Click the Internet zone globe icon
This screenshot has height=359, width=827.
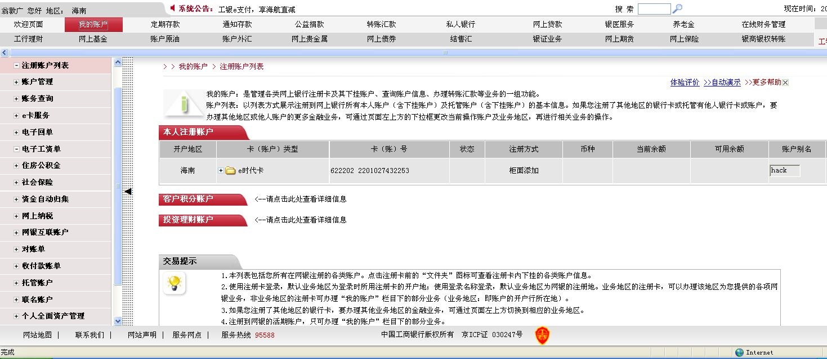pyautogui.click(x=739, y=352)
